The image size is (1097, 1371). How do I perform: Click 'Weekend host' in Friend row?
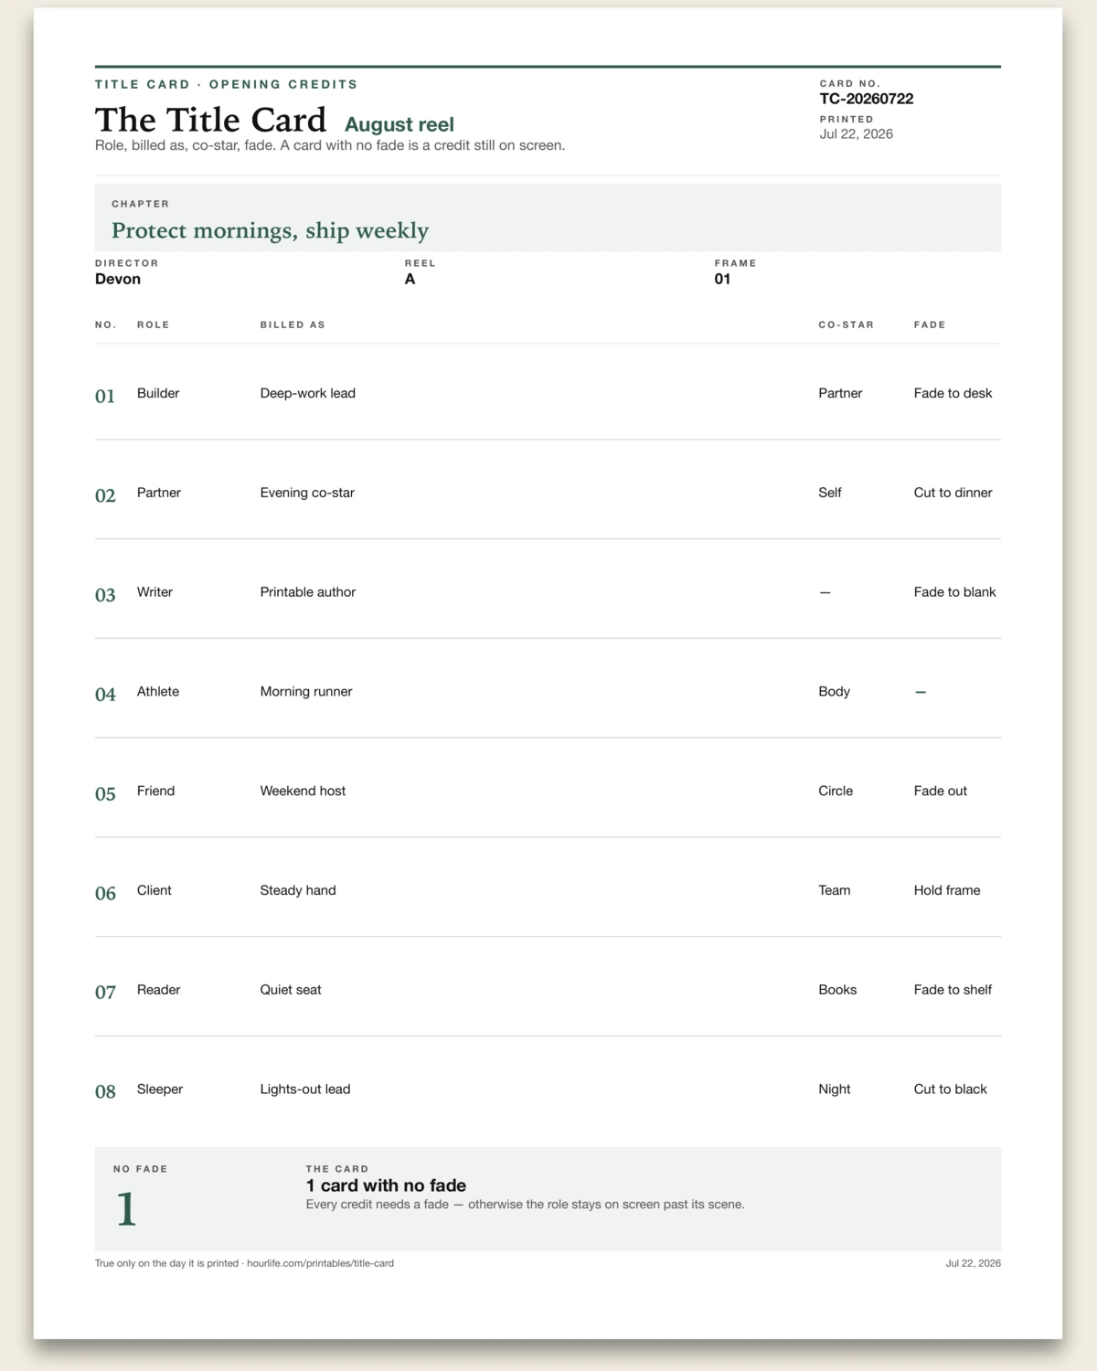pos(303,791)
